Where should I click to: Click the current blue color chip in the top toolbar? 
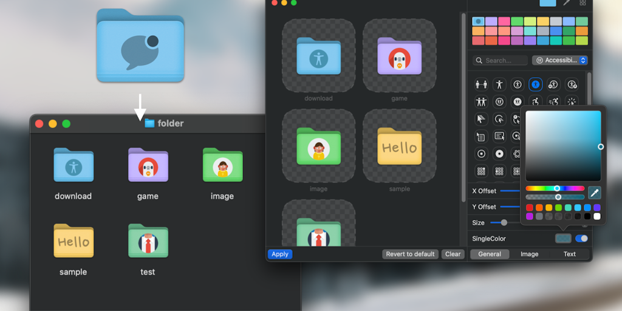548,3
